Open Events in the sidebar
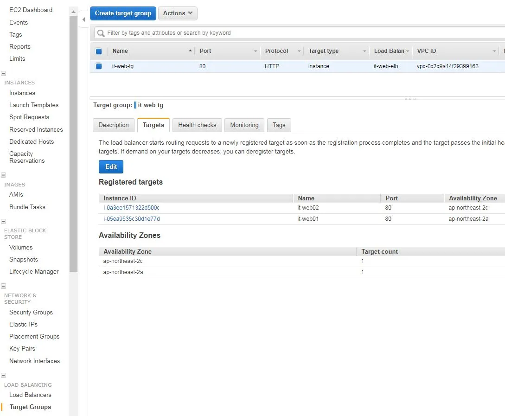Image resolution: width=505 pixels, height=416 pixels. [19, 23]
